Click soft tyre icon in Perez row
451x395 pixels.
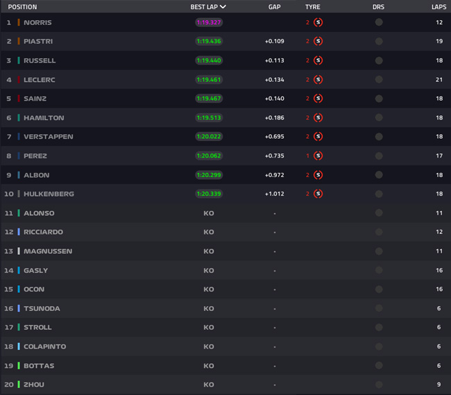[318, 156]
